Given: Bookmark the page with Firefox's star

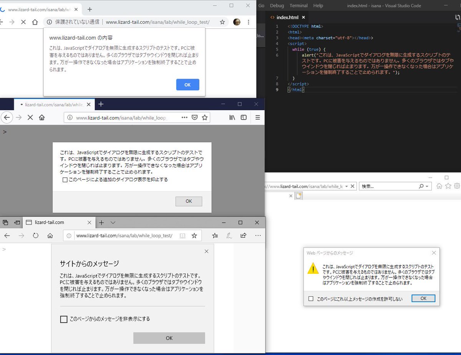Looking at the screenshot, I should pyautogui.click(x=205, y=117).
